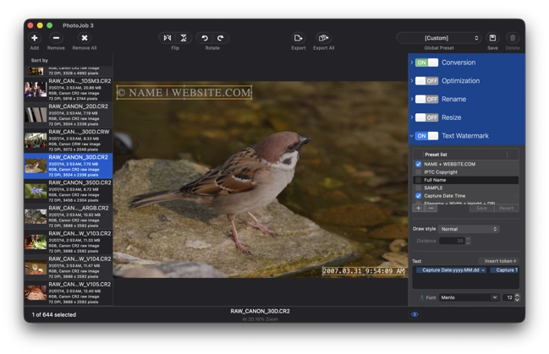Viewport: 549px width, 354px height.
Task: Open Capture Date token format dropdown
Action: click(x=483, y=270)
